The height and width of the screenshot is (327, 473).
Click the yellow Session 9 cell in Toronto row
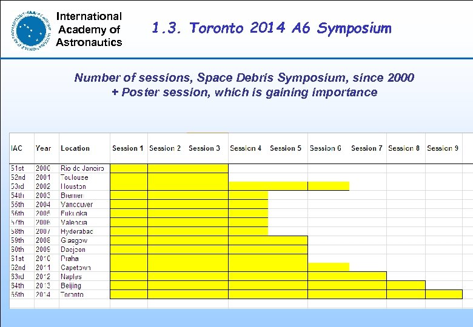(444, 294)
